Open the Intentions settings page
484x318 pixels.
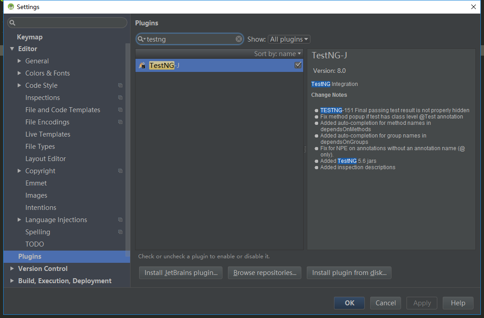click(41, 207)
